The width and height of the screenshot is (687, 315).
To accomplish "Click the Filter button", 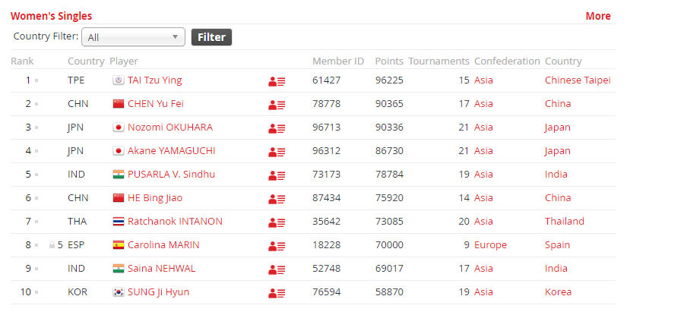I will click(x=211, y=37).
